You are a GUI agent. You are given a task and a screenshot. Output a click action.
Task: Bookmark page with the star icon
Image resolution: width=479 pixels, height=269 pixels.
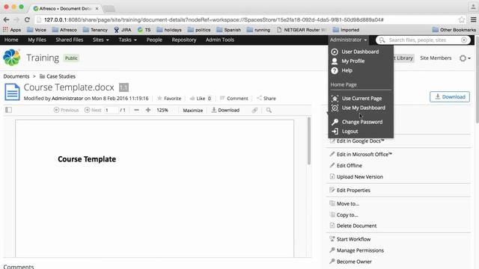462,19
